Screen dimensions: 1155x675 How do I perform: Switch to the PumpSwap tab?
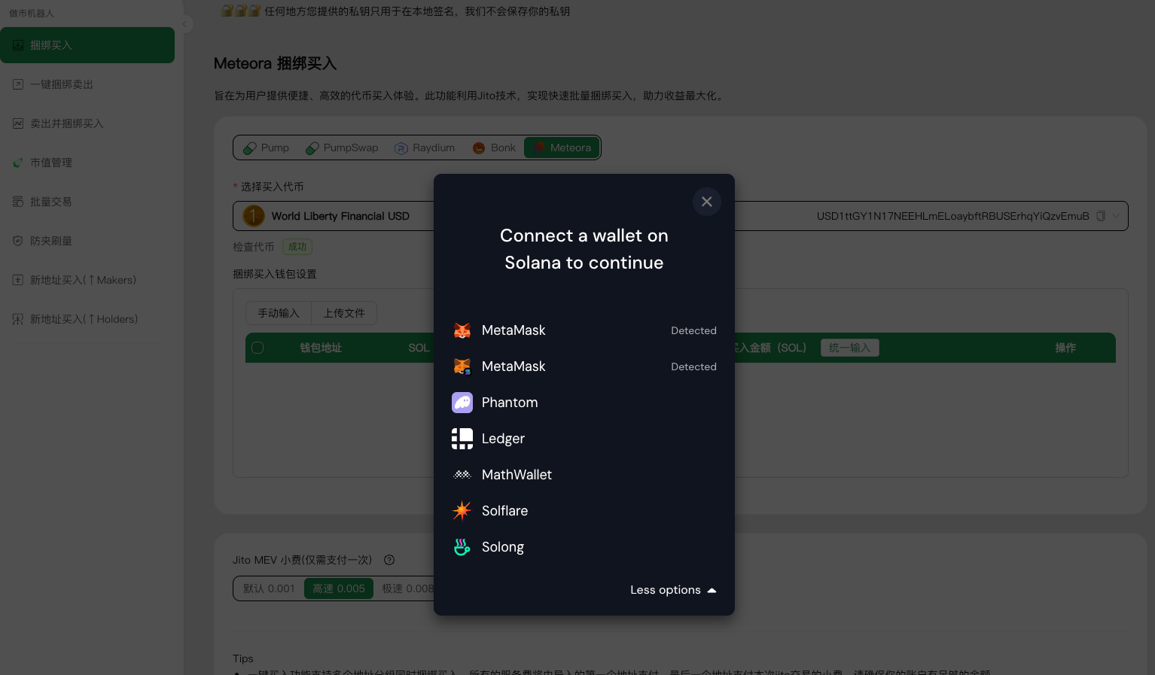342,147
